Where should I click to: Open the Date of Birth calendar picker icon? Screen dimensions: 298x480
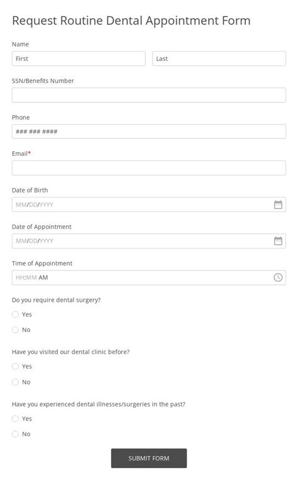278,204
